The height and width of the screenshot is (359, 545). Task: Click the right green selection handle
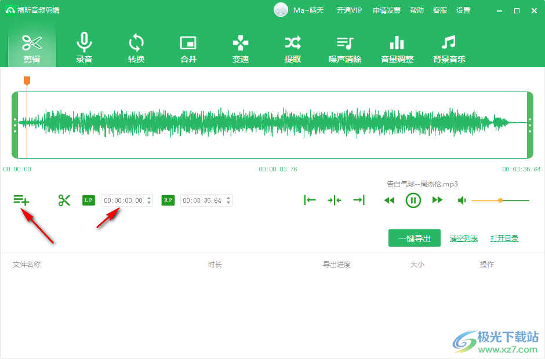coord(530,125)
